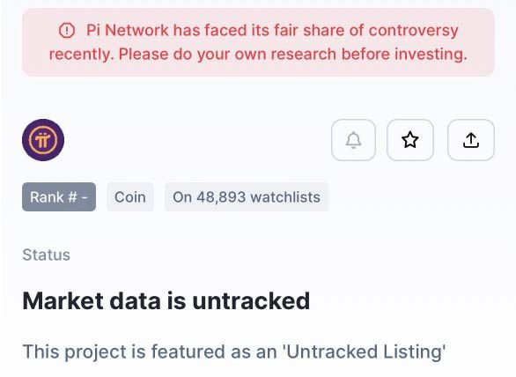
Task: Add Pi to watchlist with star icon
Action: tap(410, 140)
